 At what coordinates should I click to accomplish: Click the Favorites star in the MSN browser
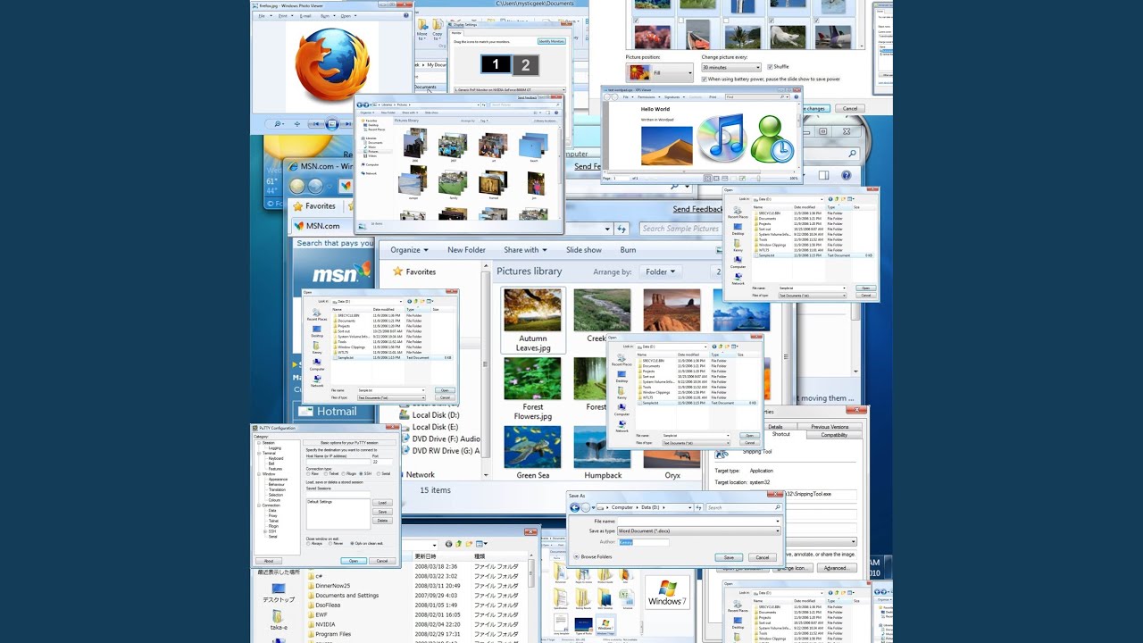(298, 206)
